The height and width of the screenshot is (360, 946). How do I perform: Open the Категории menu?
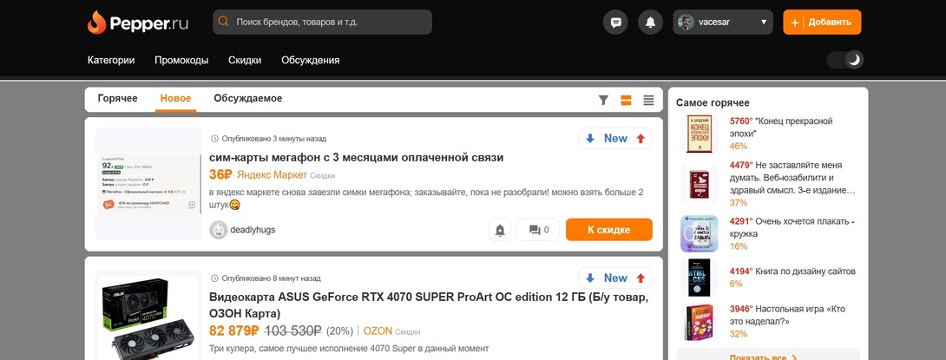pyautogui.click(x=111, y=61)
